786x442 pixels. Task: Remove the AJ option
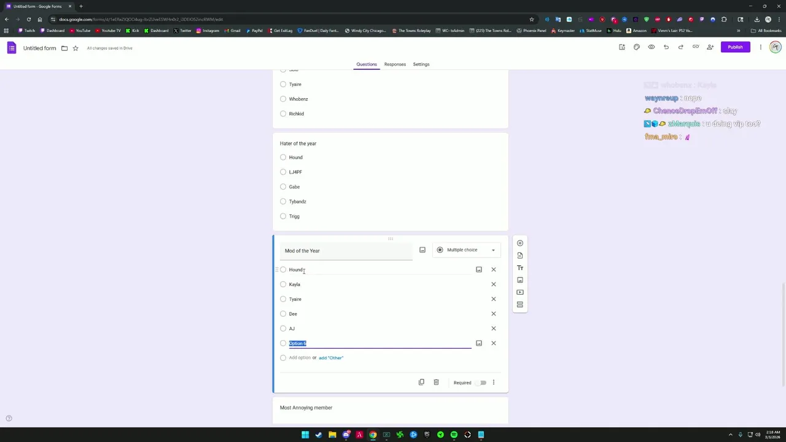(x=494, y=328)
